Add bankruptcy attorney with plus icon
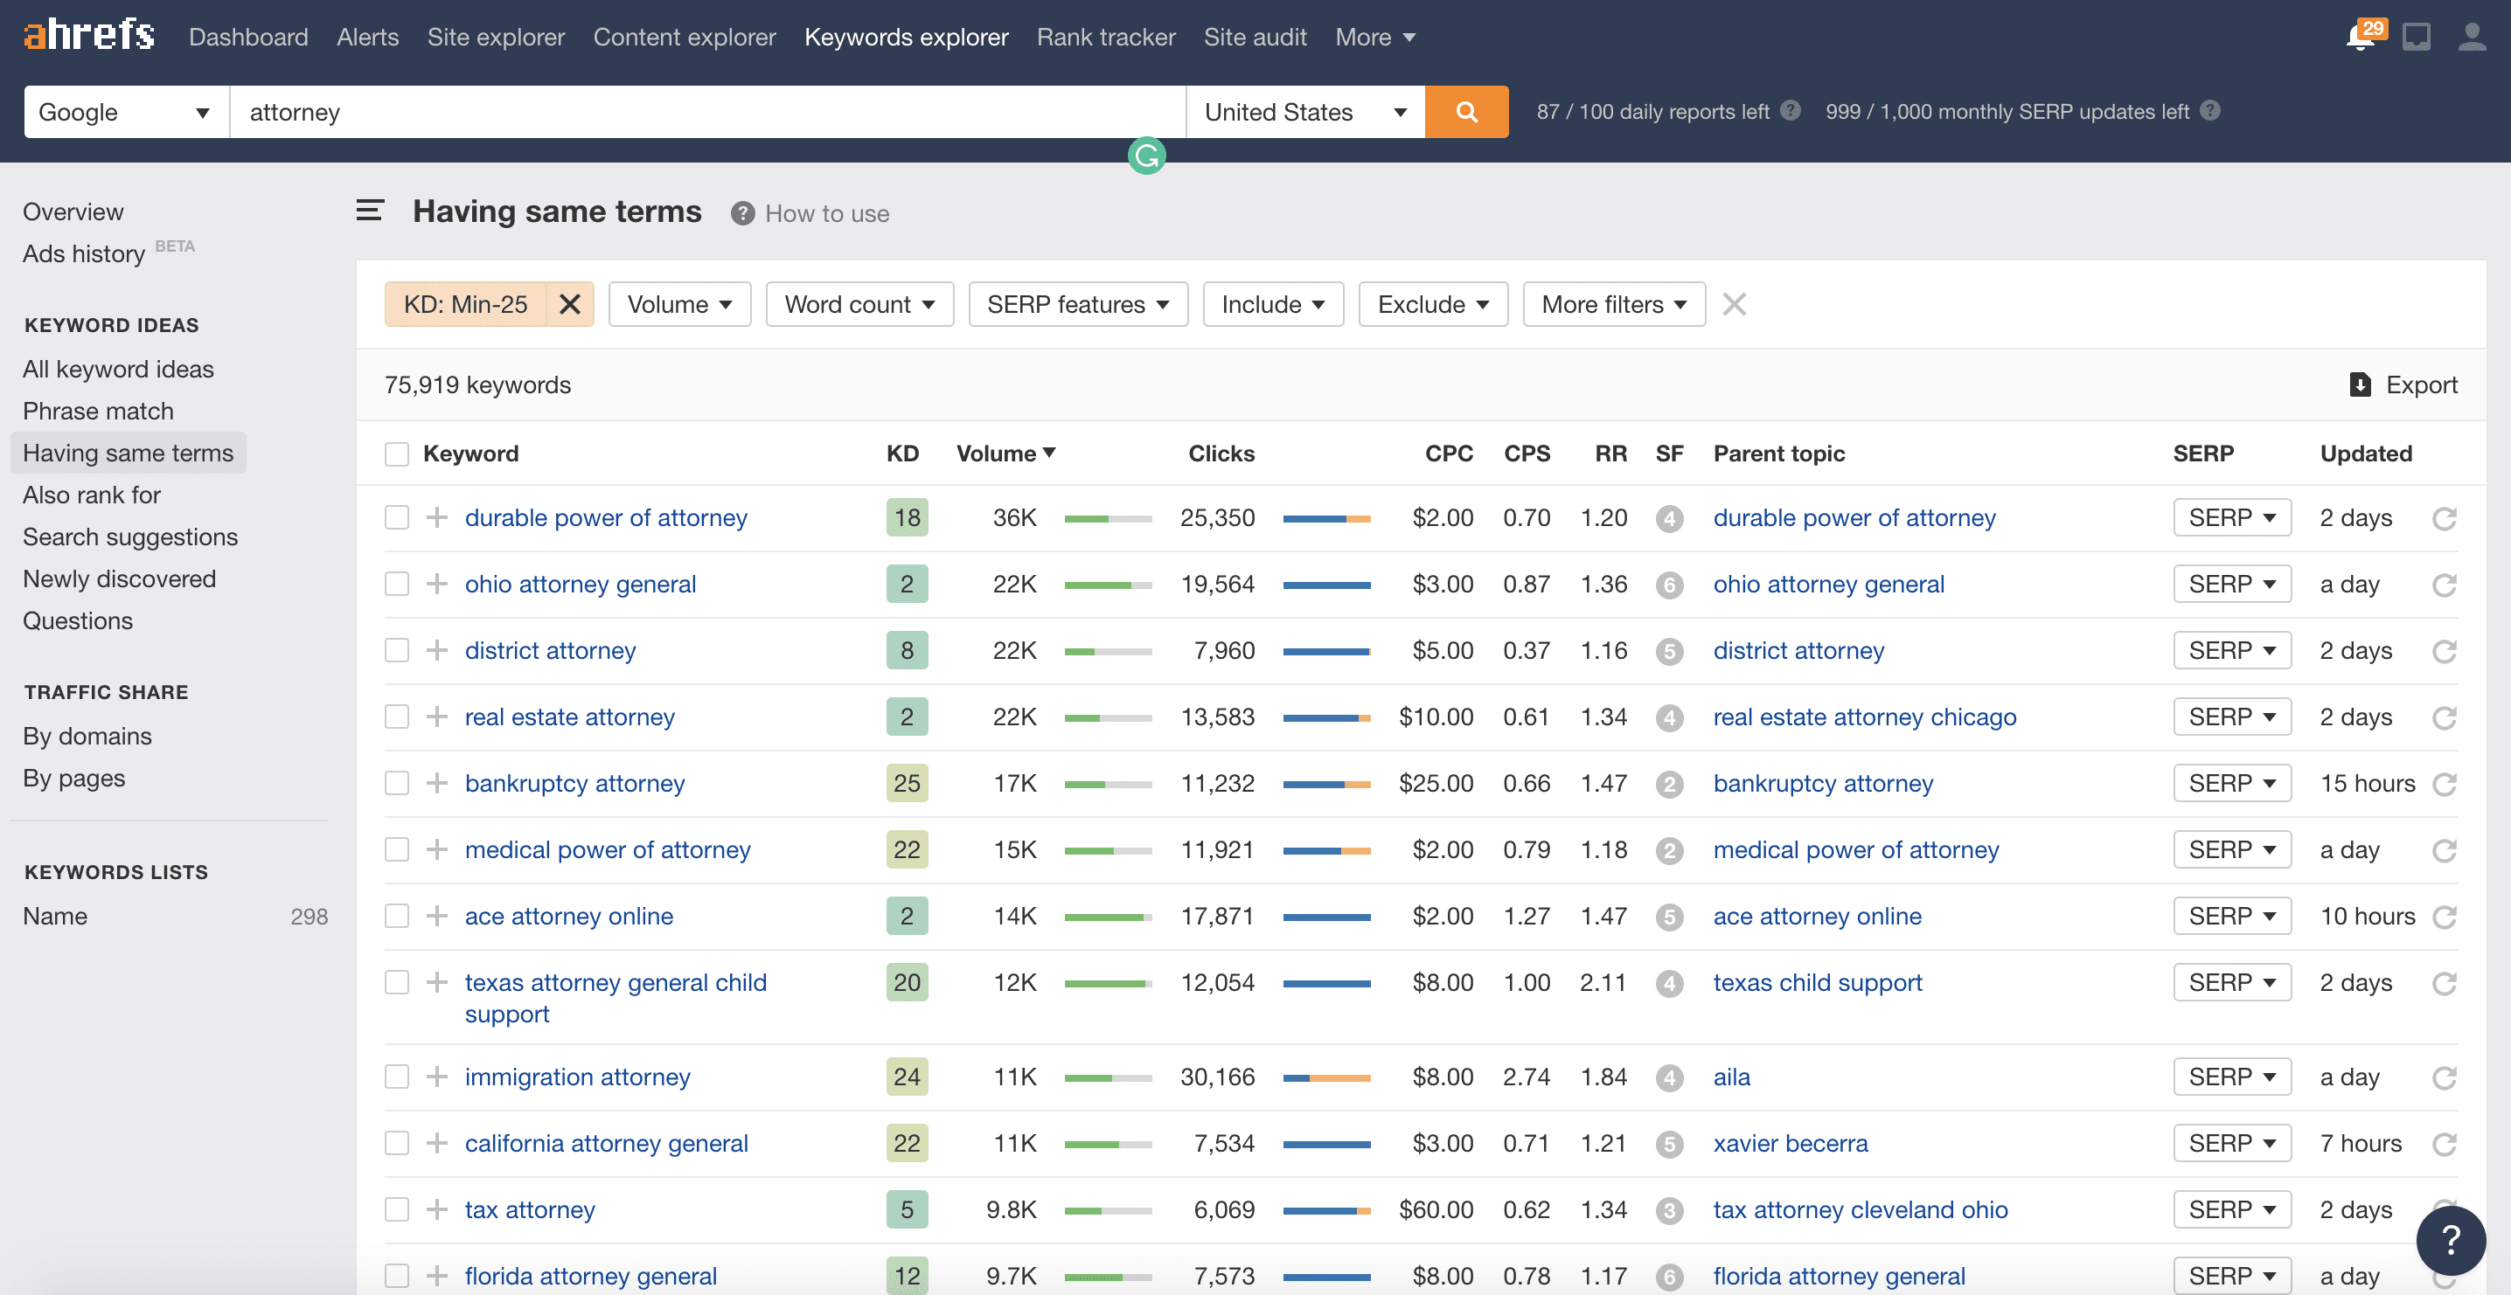Image resolution: width=2511 pixels, height=1295 pixels. point(436,782)
